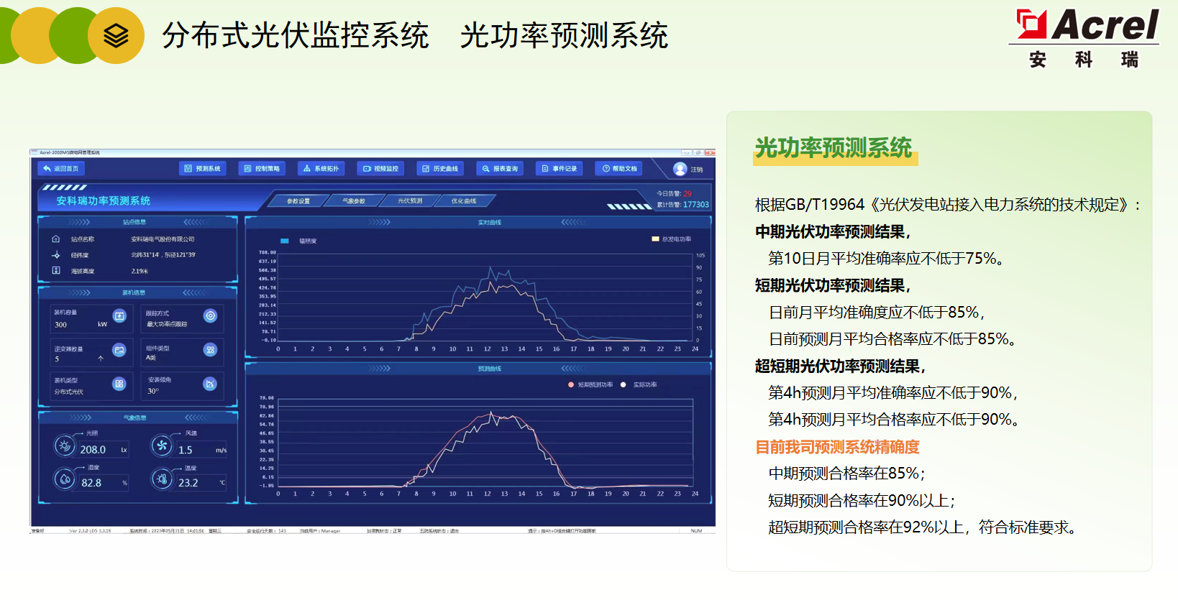Click today's alarm count 29
Image resolution: width=1178 pixels, height=600 pixels.
pos(688,194)
